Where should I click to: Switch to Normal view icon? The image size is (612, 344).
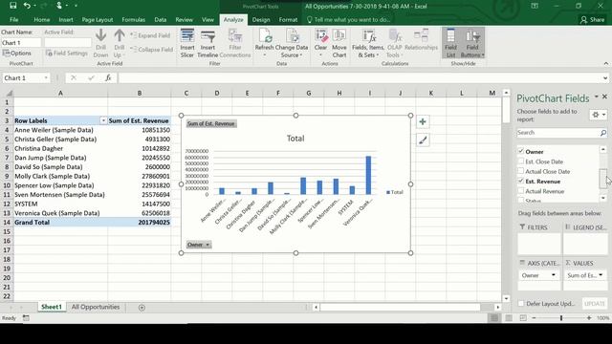494,318
